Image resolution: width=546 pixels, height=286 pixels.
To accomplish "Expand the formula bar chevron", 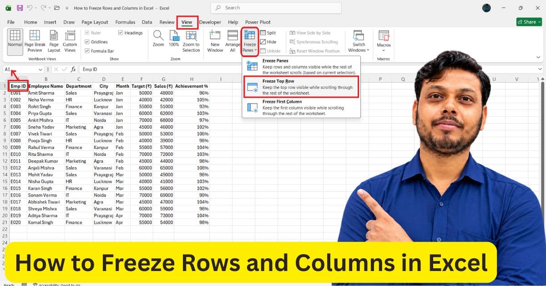I will click(540, 69).
